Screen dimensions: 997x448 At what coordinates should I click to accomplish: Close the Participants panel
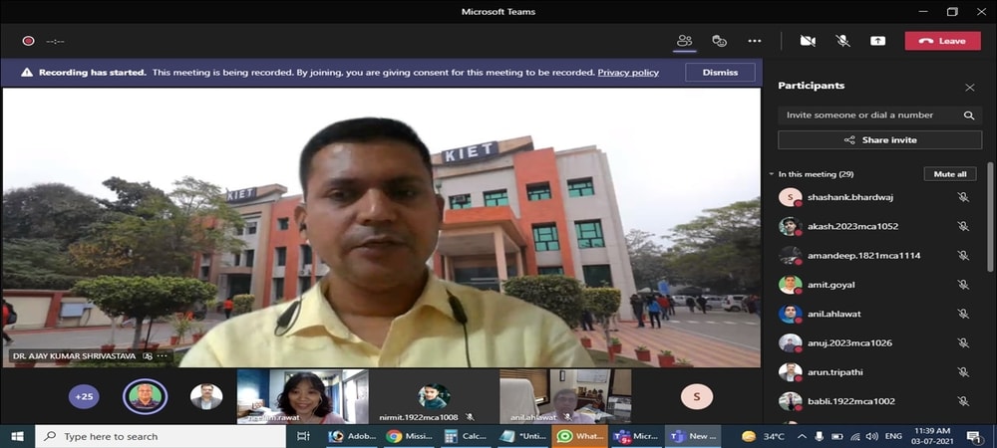[969, 88]
